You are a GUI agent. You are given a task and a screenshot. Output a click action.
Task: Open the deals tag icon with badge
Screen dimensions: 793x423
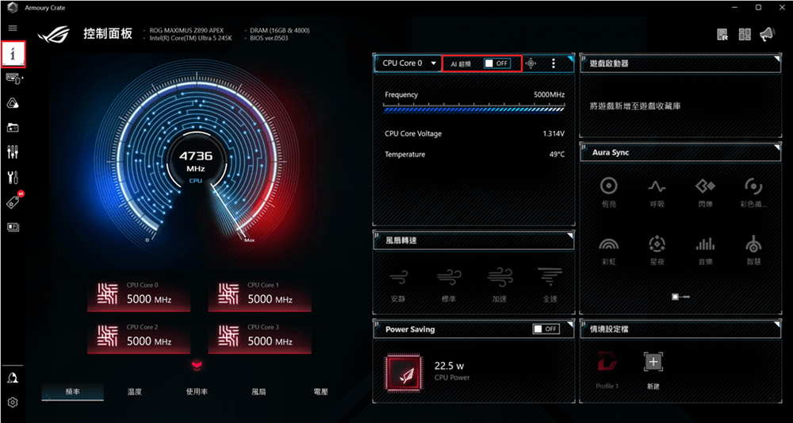(14, 201)
